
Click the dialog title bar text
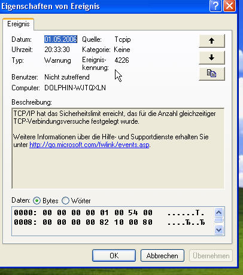[50, 7]
